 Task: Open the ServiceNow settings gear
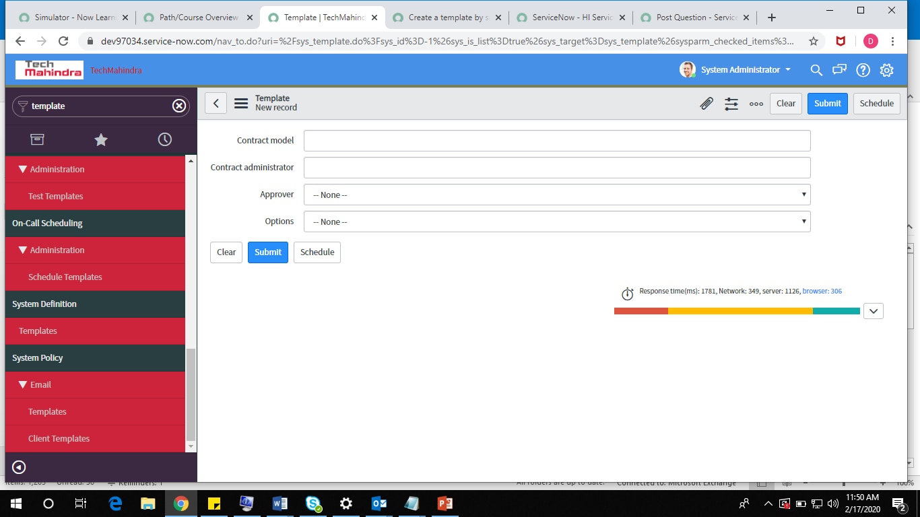(886, 70)
